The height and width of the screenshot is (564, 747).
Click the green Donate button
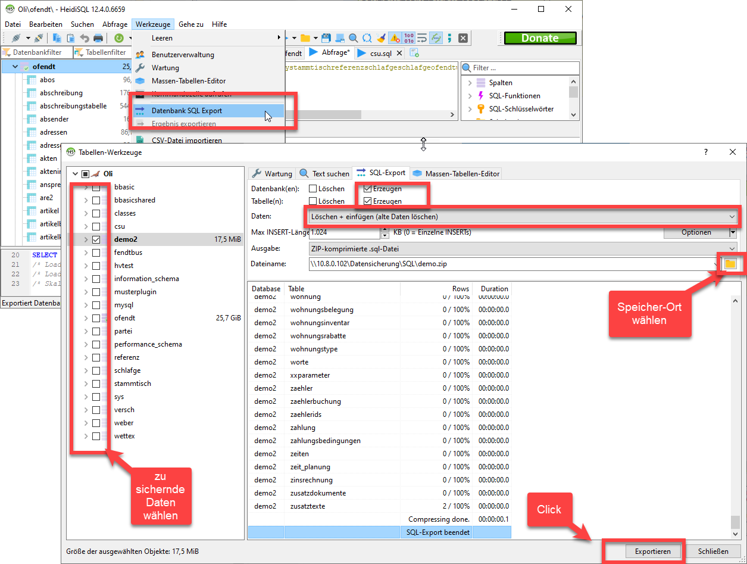(540, 38)
